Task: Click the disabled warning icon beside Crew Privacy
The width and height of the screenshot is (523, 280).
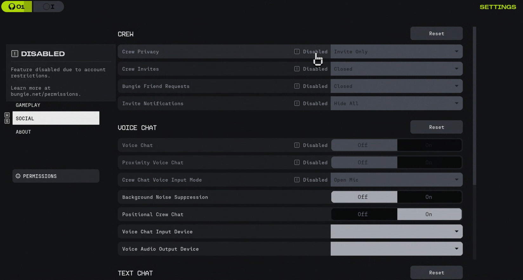Action: (x=297, y=51)
